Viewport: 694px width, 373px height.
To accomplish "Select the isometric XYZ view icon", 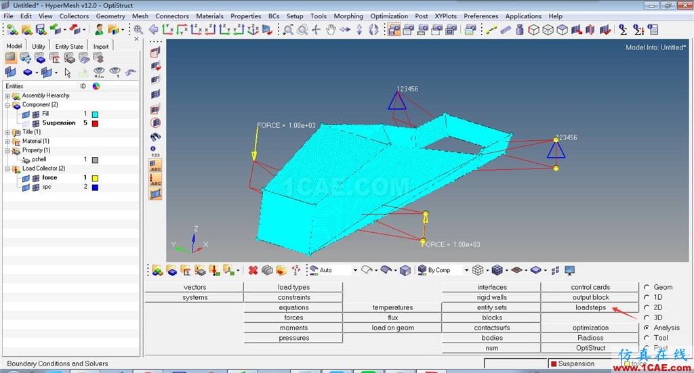I will click(x=253, y=30).
